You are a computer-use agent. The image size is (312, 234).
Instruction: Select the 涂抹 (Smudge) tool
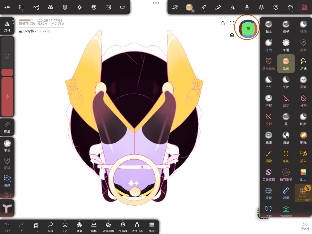[x=303, y=63]
